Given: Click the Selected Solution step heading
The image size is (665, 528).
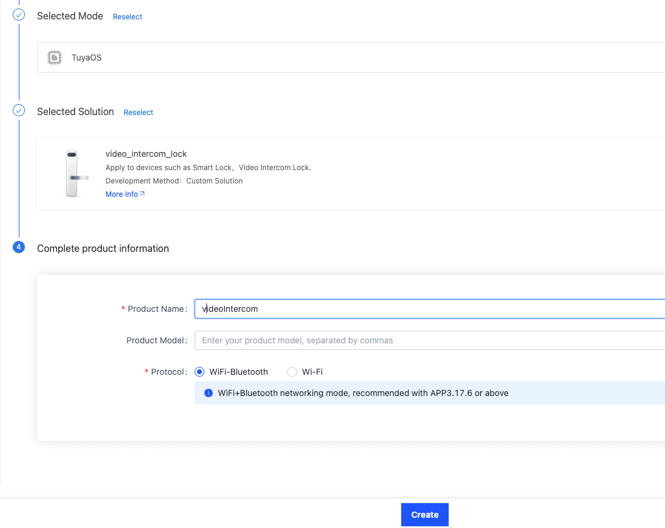Looking at the screenshot, I should tap(75, 111).
